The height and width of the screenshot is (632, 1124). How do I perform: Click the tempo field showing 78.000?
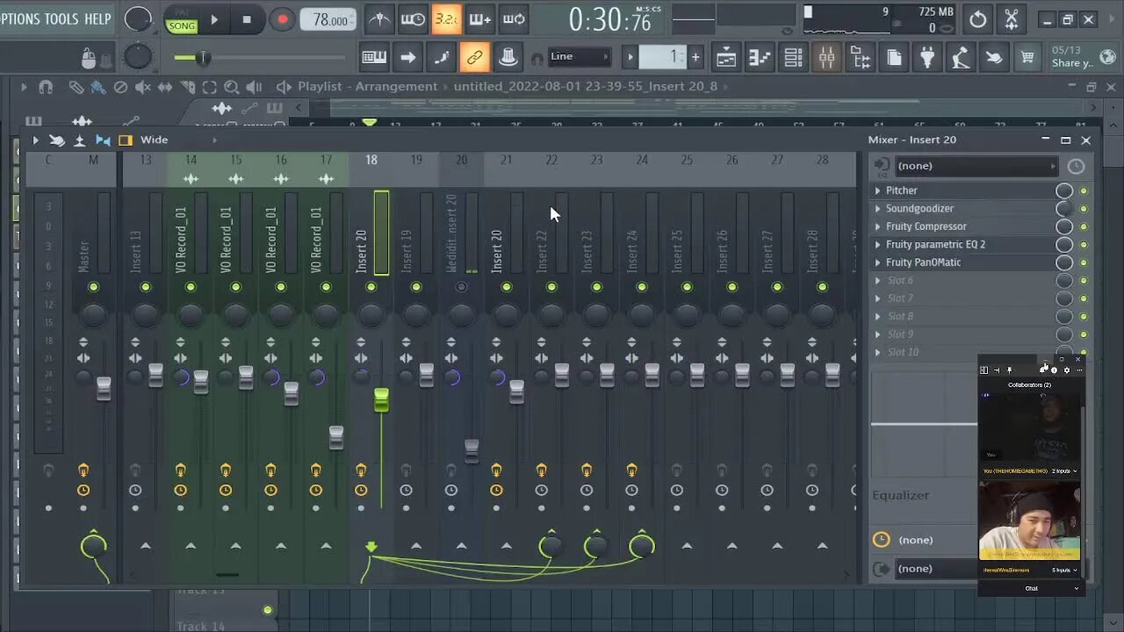coord(329,19)
